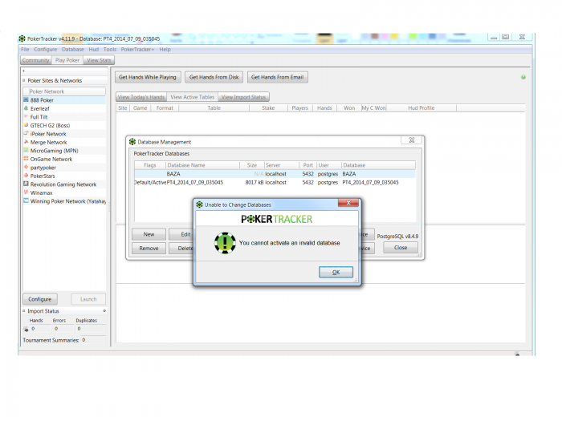Viewport: 562px width, 421px height.
Task: Click the green status indicator icon
Action: pyautogui.click(x=523, y=77)
